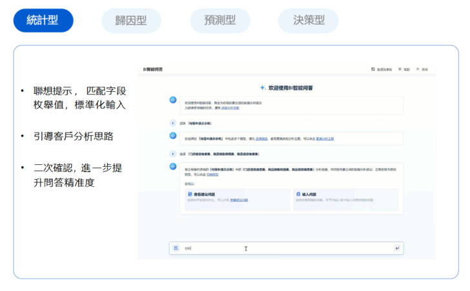Click the assistant avatar on the second message
The width and height of the screenshot is (470, 291).
pyautogui.click(x=173, y=135)
